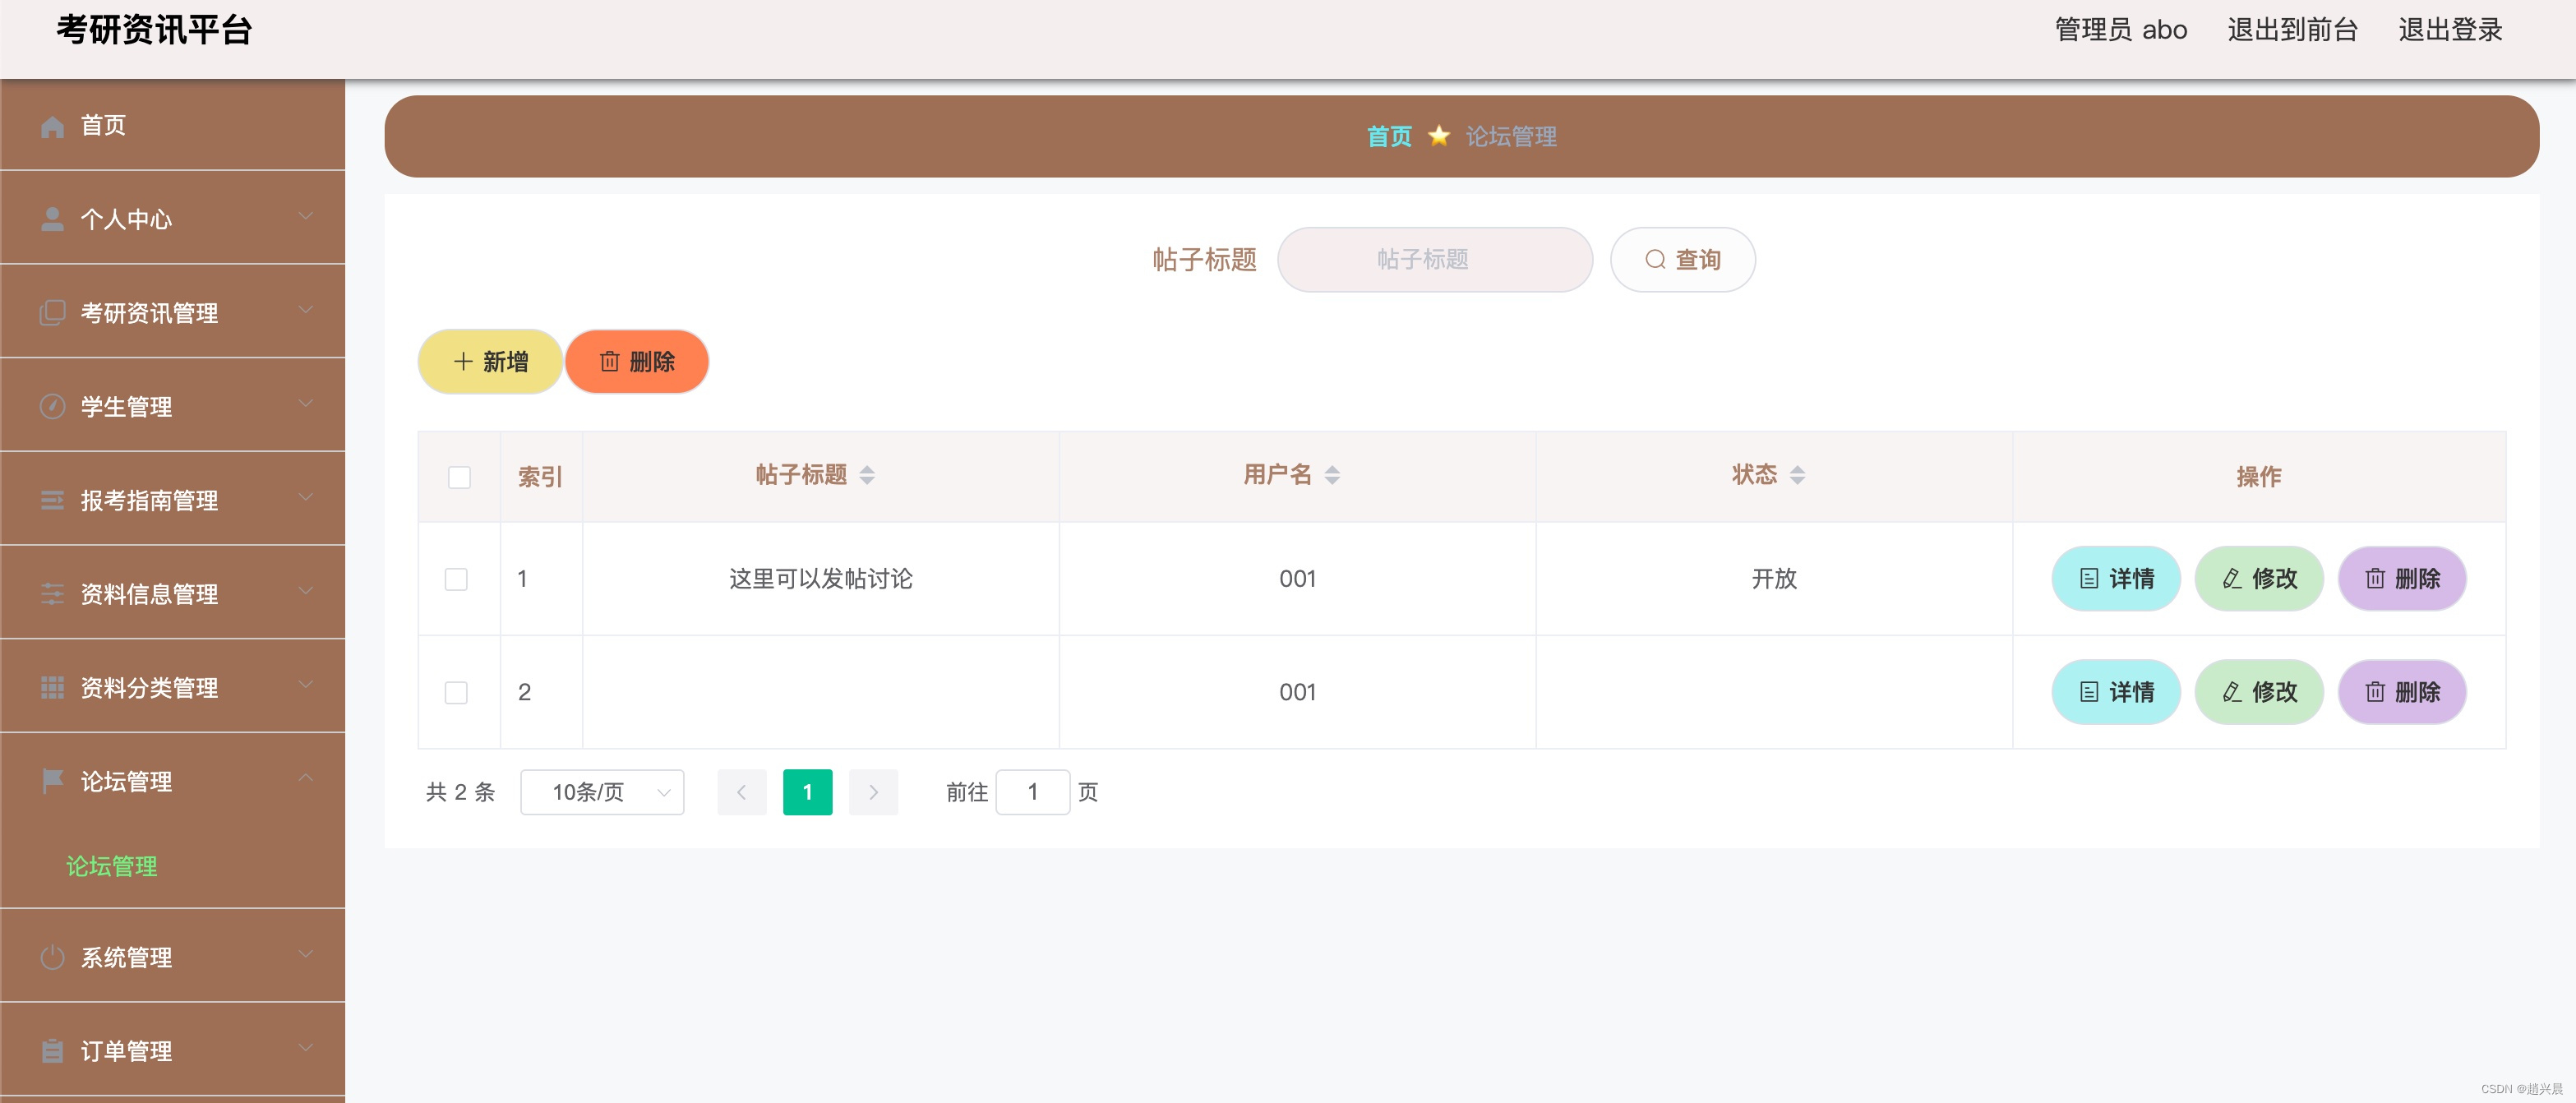Click the 操作 column header
This screenshot has height=1103, width=2576.
[2259, 477]
